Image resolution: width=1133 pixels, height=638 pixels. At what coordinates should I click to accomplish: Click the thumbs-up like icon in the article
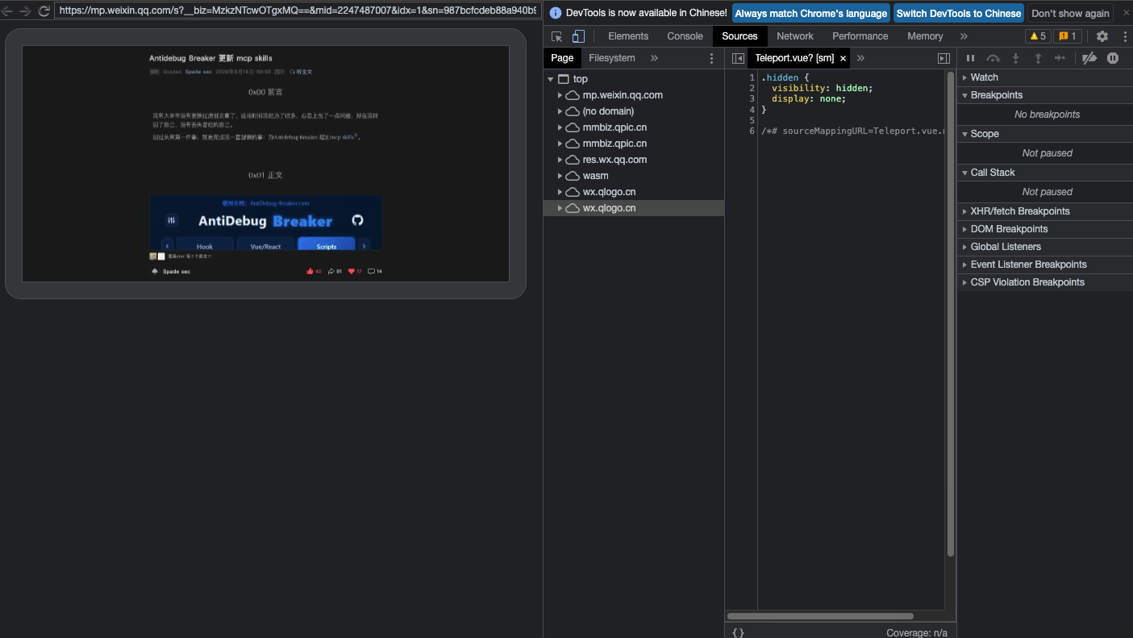point(310,271)
